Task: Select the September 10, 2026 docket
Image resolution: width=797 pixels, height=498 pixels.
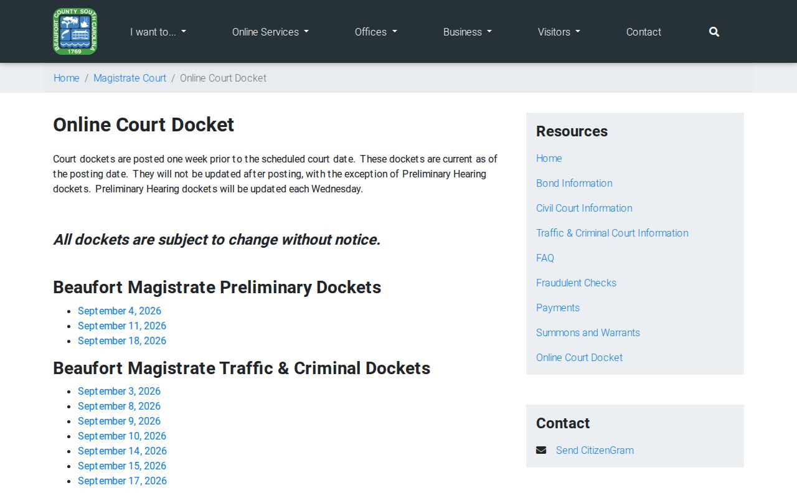Action: coord(122,436)
